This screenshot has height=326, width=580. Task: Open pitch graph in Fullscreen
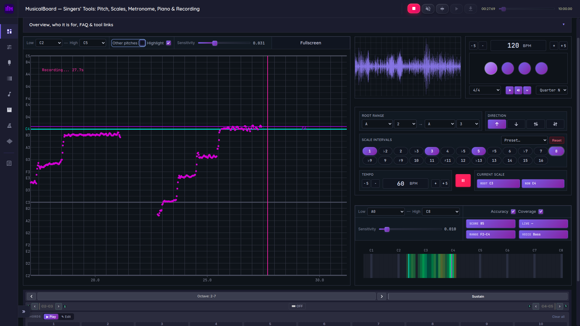point(311,43)
